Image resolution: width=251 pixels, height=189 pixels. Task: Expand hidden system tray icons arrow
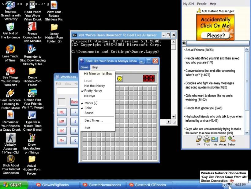point(224,185)
